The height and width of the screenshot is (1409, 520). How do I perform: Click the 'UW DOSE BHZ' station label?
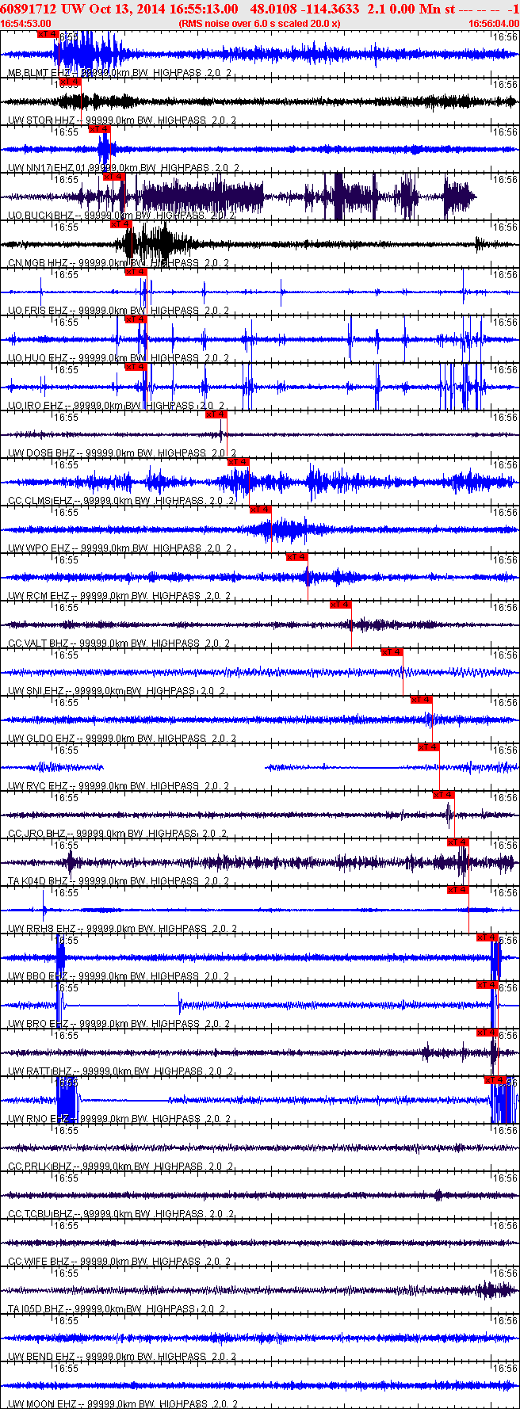pyautogui.click(x=40, y=453)
